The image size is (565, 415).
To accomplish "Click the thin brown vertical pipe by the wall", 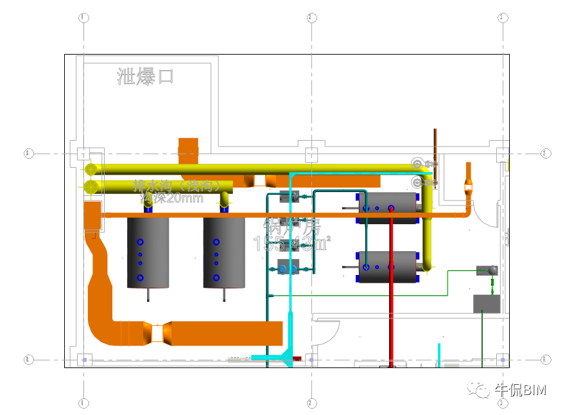I will pyautogui.click(x=435, y=158).
